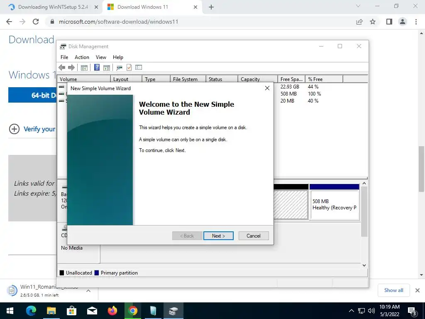Click the Properties checkmark page toolbar icon
Image resolution: width=425 pixels, height=319 pixels.
(129, 67)
